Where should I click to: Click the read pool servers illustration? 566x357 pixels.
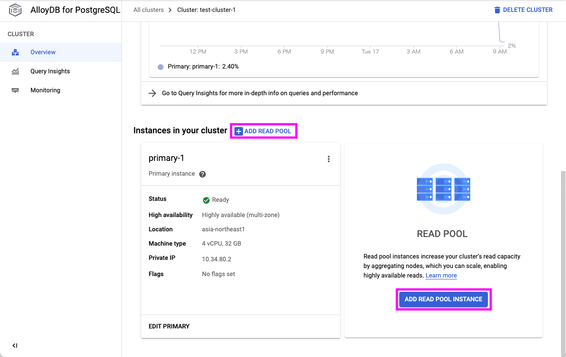tap(443, 189)
